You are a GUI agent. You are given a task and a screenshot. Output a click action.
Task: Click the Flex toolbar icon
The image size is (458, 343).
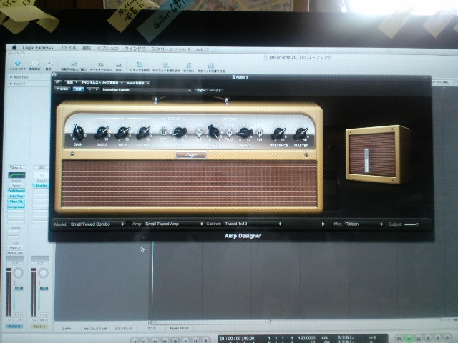119,66
